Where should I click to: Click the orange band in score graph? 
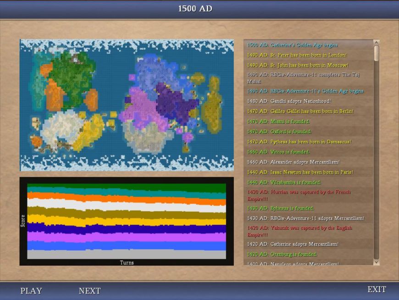coord(127,199)
